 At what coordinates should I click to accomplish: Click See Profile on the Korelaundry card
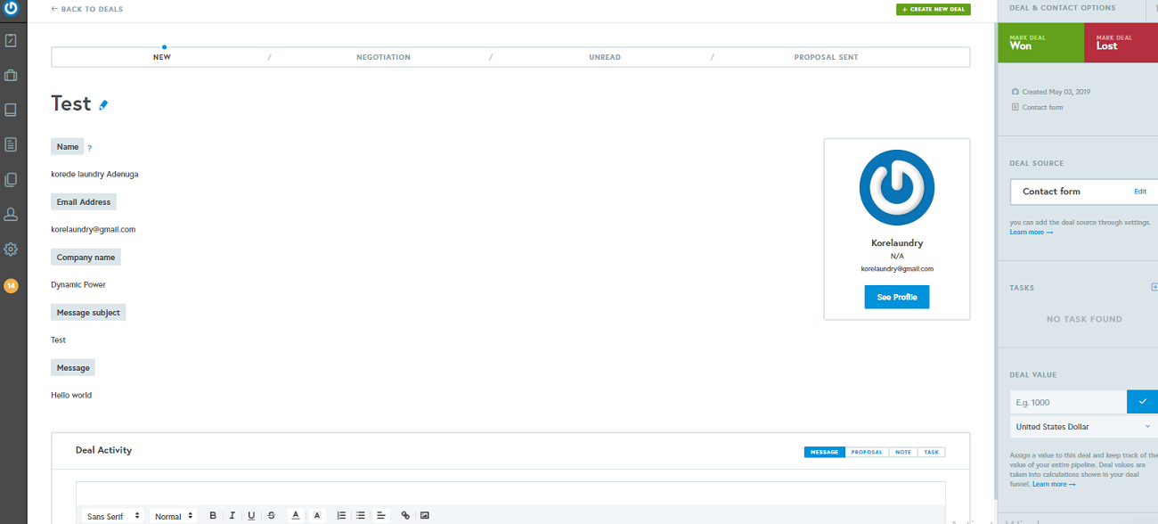point(896,297)
